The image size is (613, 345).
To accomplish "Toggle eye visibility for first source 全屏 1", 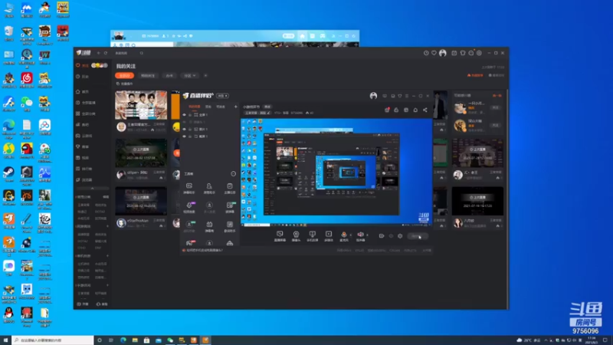I will pyautogui.click(x=184, y=115).
